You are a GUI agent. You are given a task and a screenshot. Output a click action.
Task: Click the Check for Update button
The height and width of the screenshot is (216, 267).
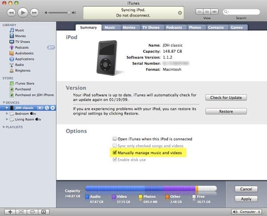pyautogui.click(x=226, y=97)
